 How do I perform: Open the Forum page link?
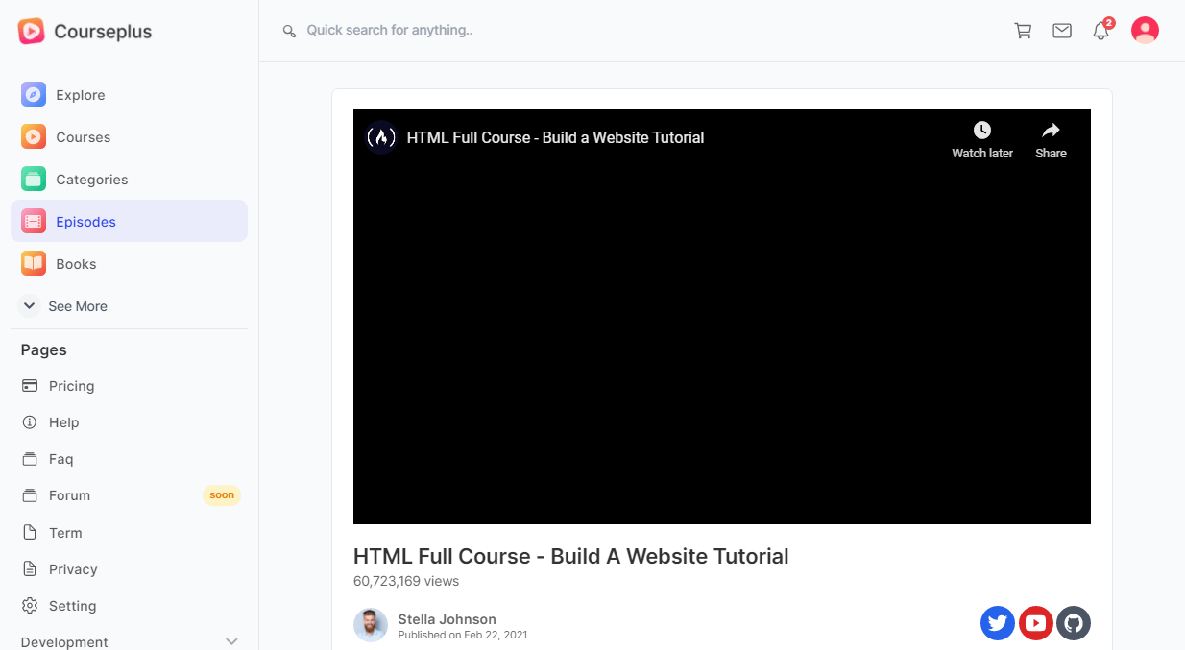69,495
